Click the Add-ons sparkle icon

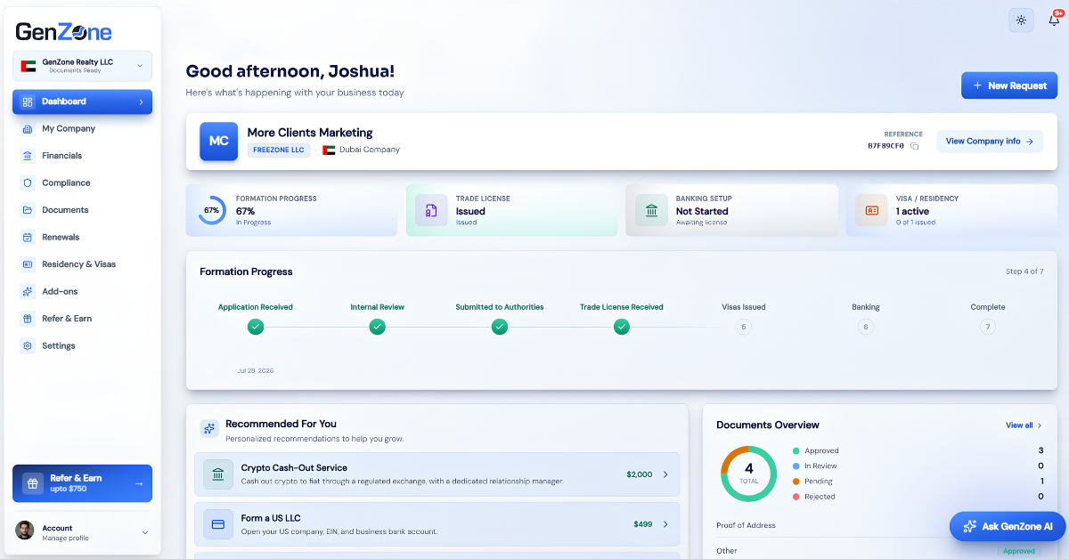(28, 291)
